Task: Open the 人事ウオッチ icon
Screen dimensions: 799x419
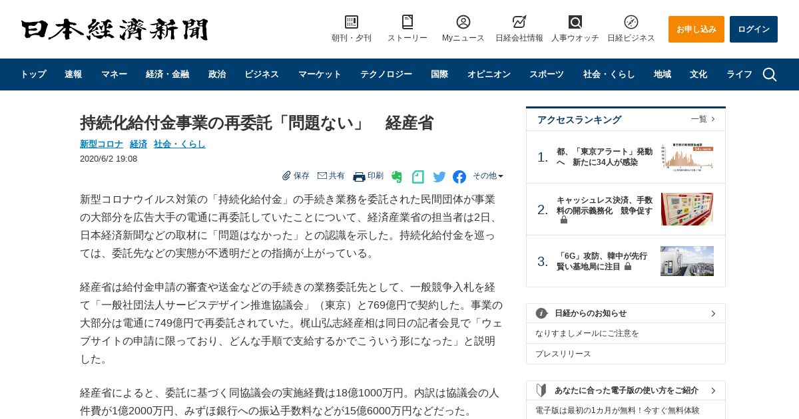Action: coord(575,22)
